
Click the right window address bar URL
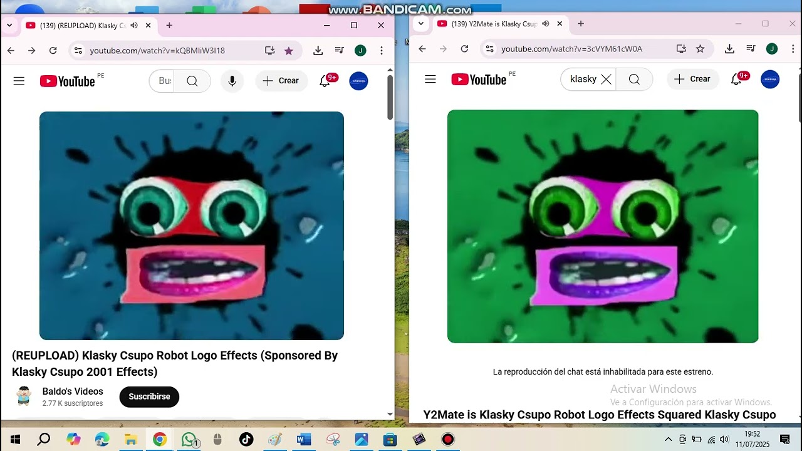click(x=571, y=49)
